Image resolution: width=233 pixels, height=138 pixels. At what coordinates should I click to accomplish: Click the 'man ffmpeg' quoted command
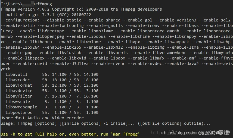(125, 134)
